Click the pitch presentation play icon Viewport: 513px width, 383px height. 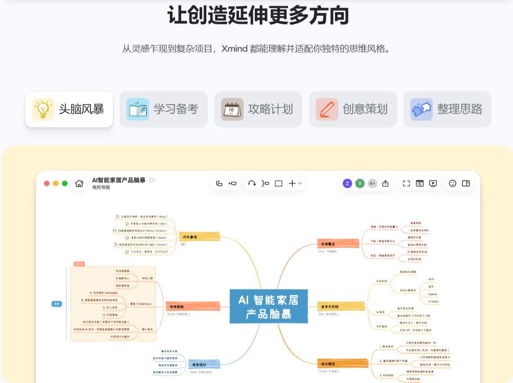[433, 184]
